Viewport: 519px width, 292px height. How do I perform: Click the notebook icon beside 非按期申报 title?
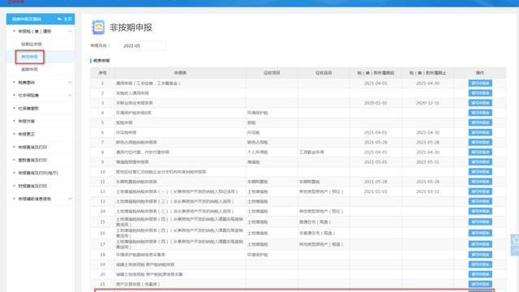[98, 27]
